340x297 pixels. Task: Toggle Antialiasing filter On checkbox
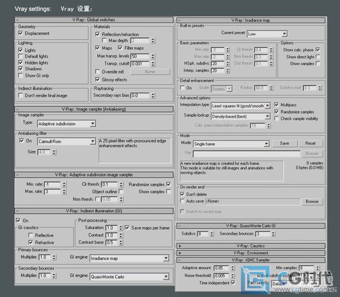pyautogui.click(x=22, y=141)
